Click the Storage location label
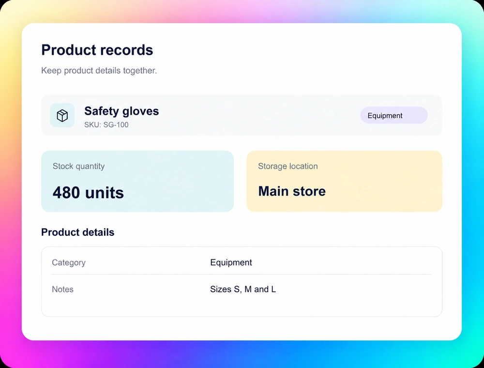This screenshot has width=484, height=368. point(287,166)
